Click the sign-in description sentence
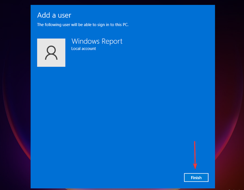 (x=83, y=24)
